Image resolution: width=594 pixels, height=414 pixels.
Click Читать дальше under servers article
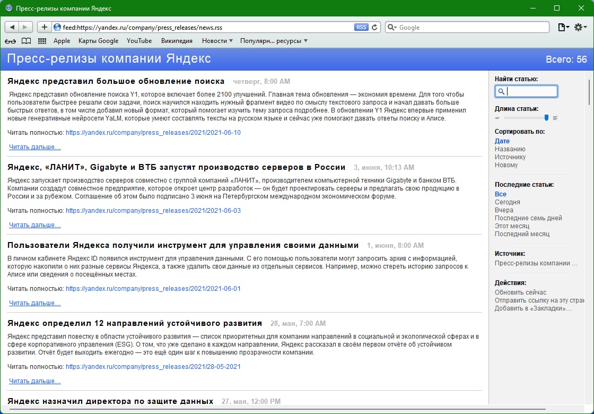[35, 225]
